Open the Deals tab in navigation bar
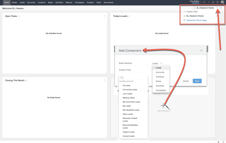Viewport: 226px width, 143px height. pos(50,3)
